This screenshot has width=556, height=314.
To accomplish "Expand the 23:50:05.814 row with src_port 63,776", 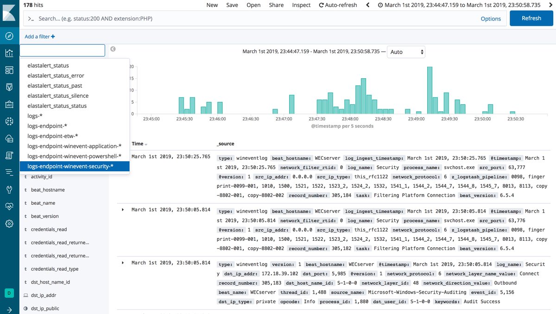I will click(x=123, y=210).
